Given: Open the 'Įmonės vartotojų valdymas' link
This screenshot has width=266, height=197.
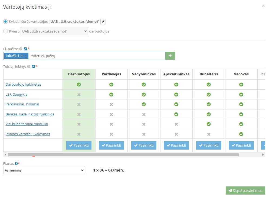Looking at the screenshot, I should point(28,134).
